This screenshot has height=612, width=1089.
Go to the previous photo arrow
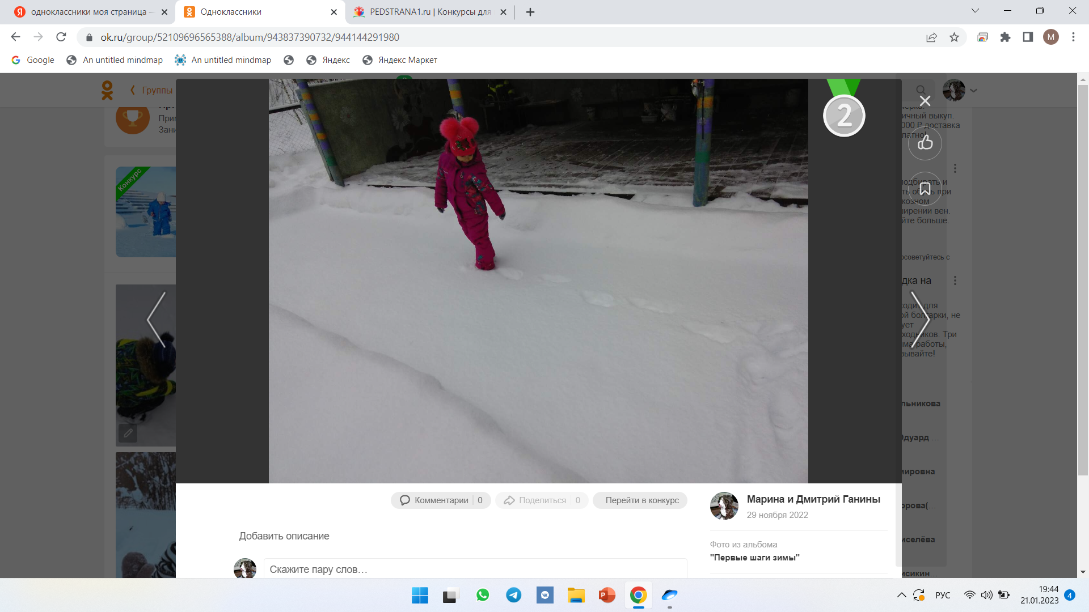point(157,320)
